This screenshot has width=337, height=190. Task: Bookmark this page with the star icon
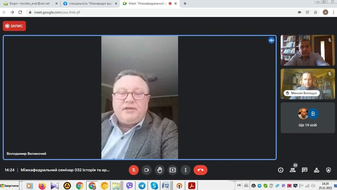(x=316, y=12)
